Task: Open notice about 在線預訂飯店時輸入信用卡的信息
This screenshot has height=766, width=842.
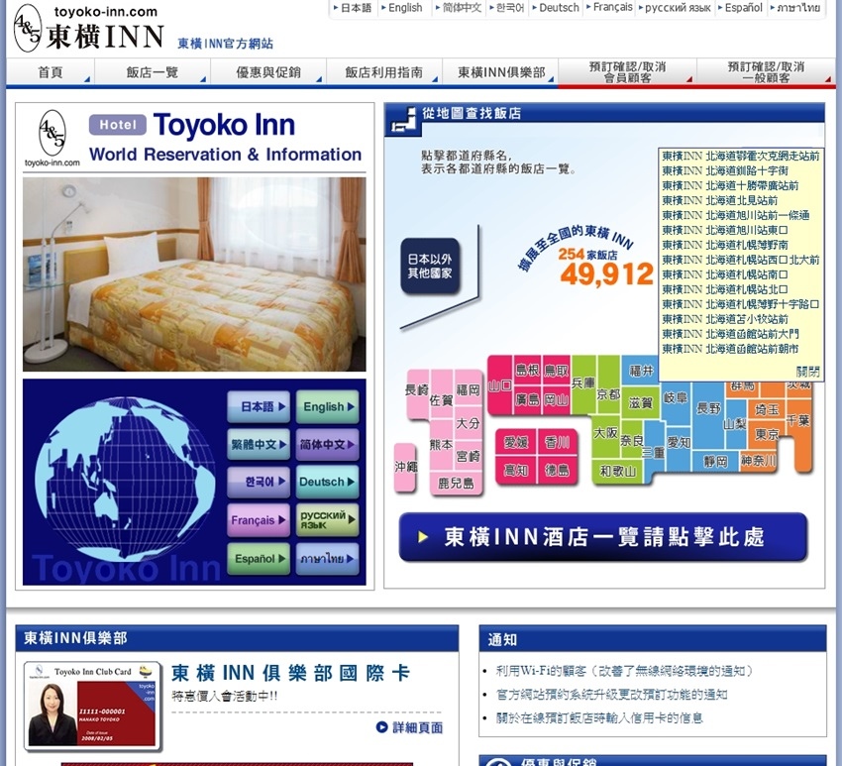Action: (x=599, y=717)
